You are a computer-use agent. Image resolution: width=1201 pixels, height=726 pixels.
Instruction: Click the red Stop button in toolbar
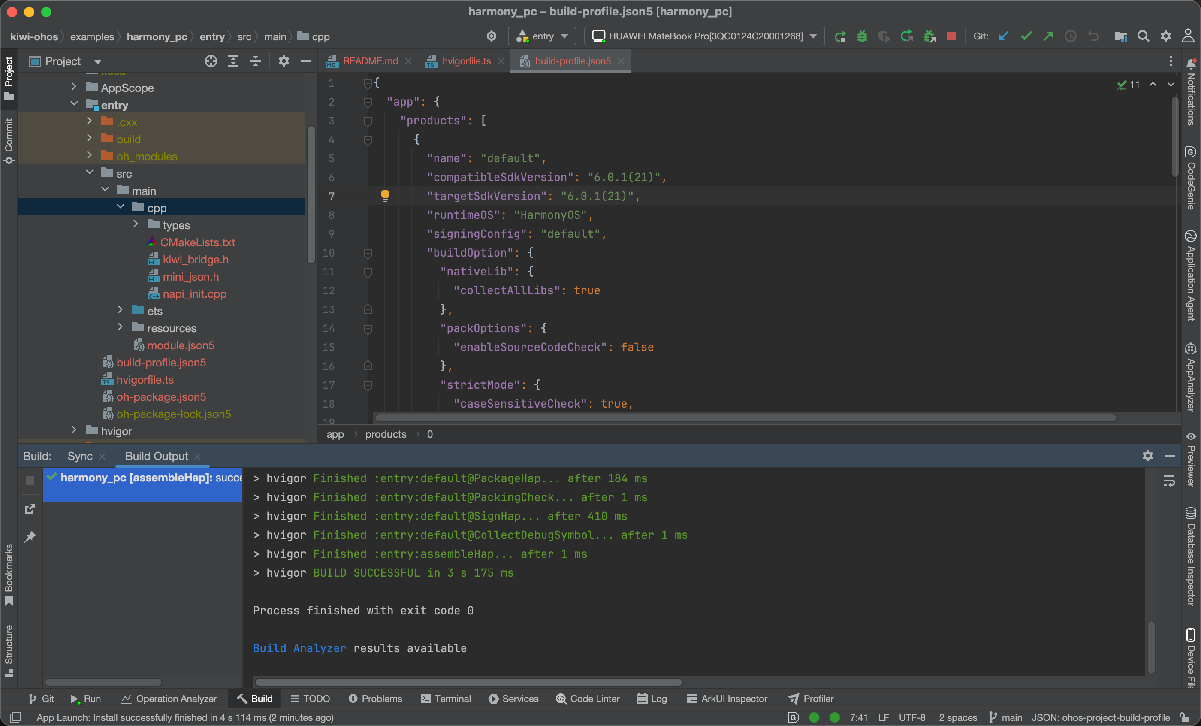(951, 36)
